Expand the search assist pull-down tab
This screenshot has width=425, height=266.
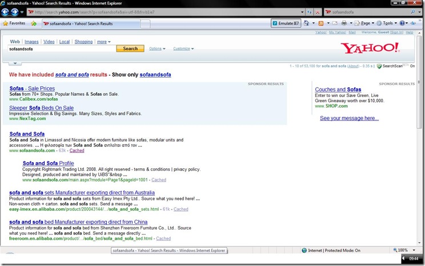(15, 63)
